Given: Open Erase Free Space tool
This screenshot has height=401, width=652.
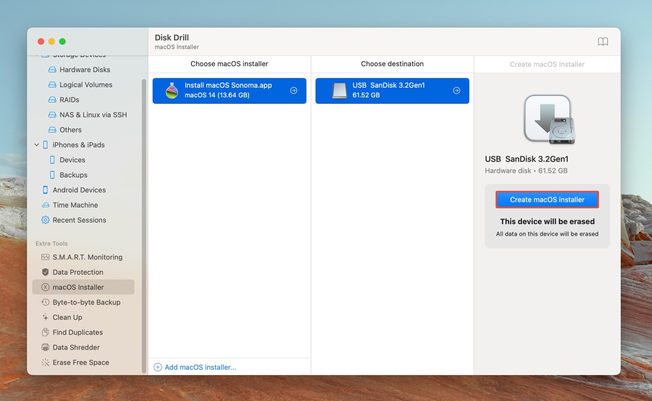Looking at the screenshot, I should [x=81, y=362].
